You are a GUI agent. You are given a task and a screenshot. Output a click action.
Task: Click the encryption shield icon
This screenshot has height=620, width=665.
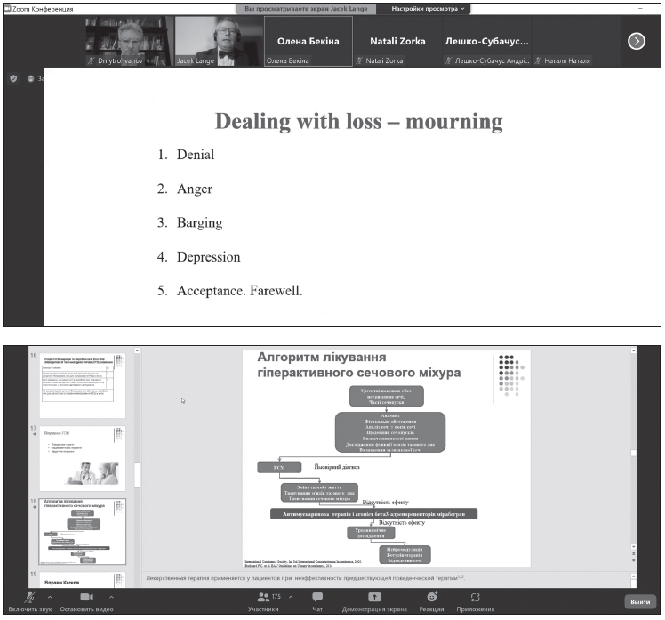[13, 78]
